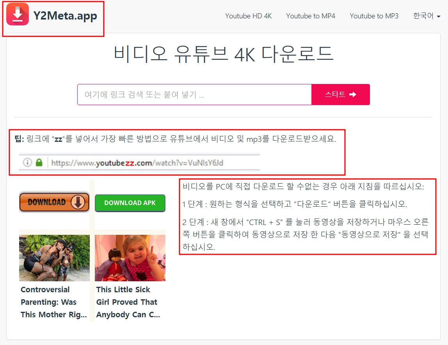448x345 pixels.
Task: Click the orange DOWNLOAD button
Action: [x=54, y=202]
